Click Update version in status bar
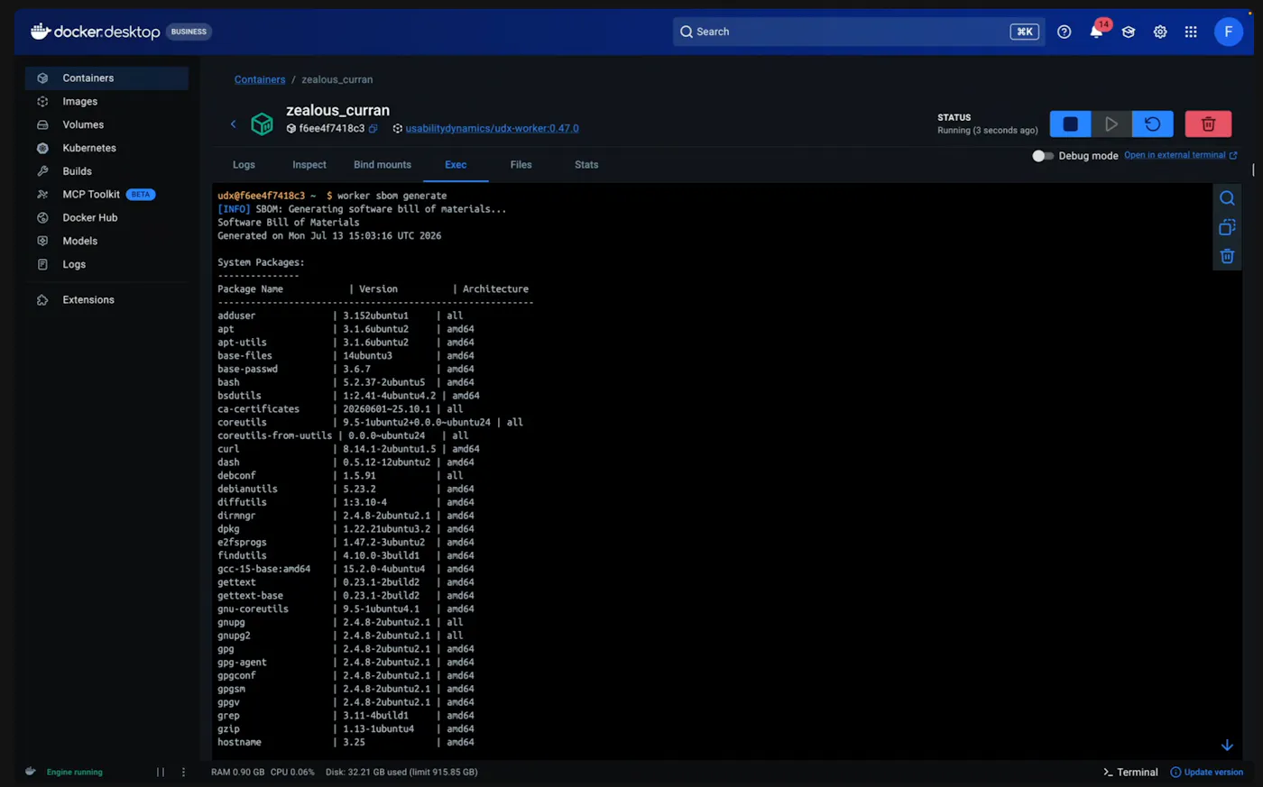Viewport: 1263px width, 787px height. (1206, 773)
